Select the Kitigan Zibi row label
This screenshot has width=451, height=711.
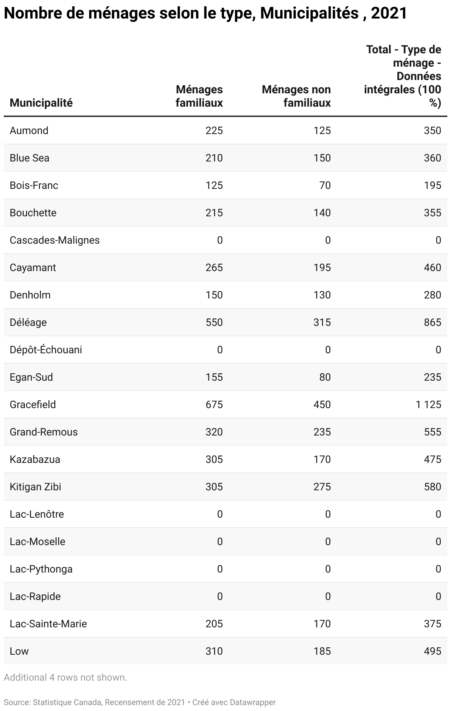point(35,487)
